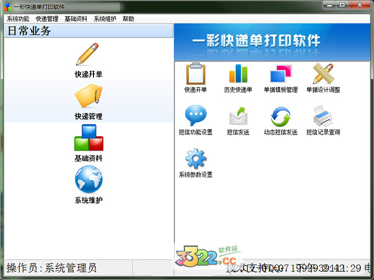This screenshot has height=280, width=374.
Task: Open the 系统功能 menu
Action: point(18,19)
